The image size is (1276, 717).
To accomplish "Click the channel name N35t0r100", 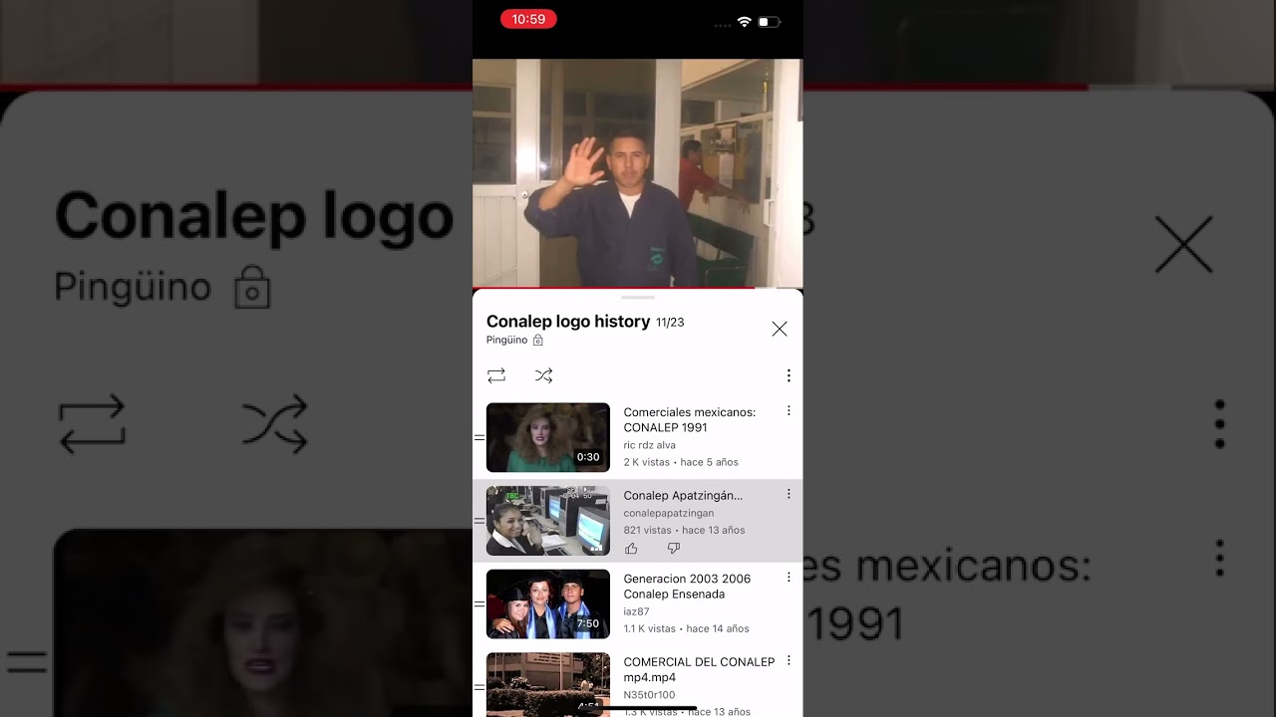I will pos(649,695).
